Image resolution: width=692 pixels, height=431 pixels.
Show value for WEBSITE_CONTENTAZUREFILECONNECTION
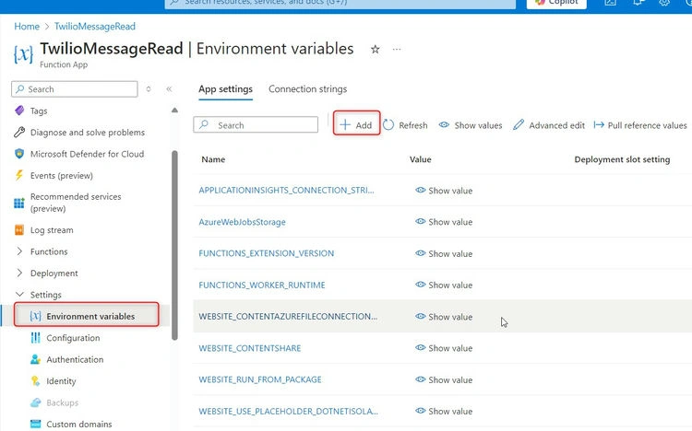[444, 317]
